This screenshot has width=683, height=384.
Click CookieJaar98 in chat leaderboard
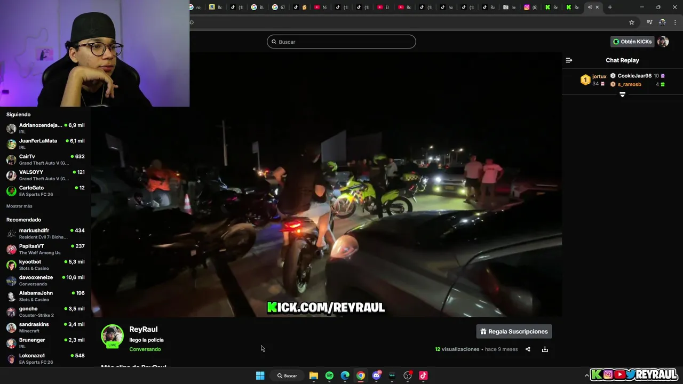(x=634, y=76)
